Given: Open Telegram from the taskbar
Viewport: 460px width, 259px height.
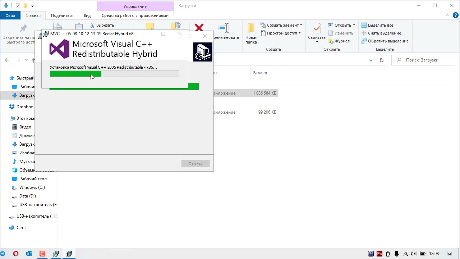Looking at the screenshot, I should (3, 254).
